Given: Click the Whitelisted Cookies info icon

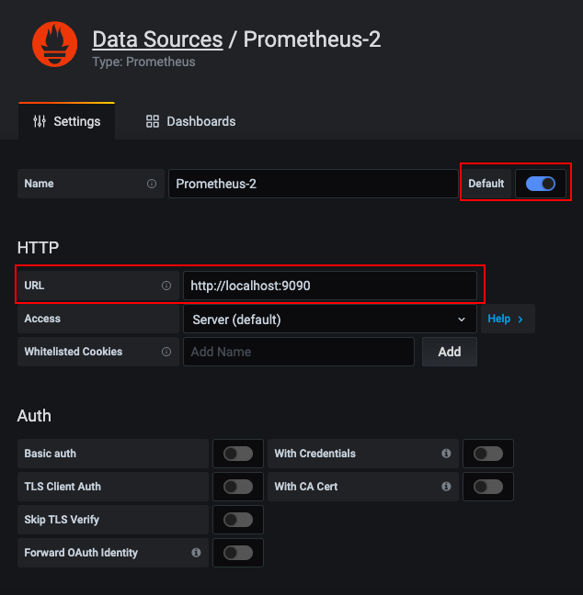Looking at the screenshot, I should [x=166, y=352].
